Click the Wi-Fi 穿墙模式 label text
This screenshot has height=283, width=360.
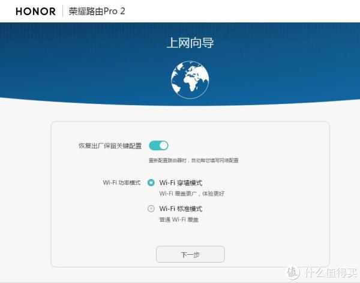coord(181,183)
